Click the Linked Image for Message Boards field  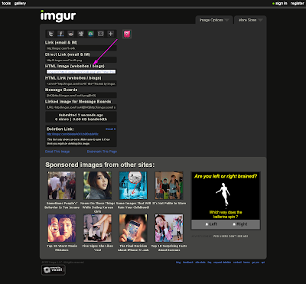point(81,107)
